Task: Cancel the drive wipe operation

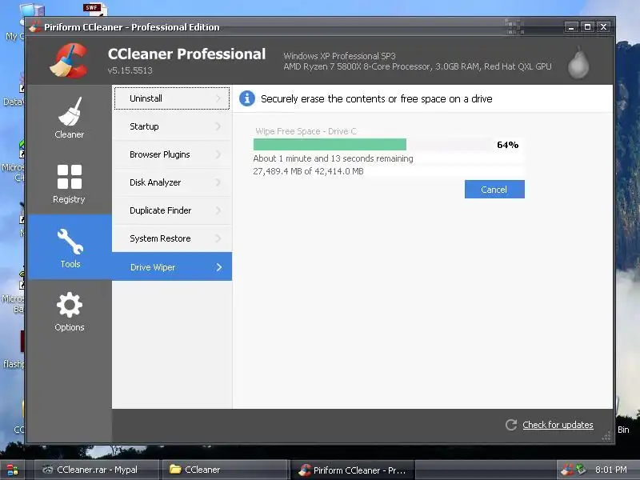Action: (494, 190)
